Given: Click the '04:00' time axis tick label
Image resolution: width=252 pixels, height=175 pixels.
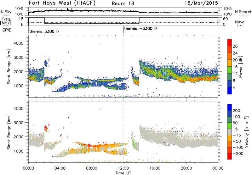Looking at the screenshot, I should [x=60, y=168].
